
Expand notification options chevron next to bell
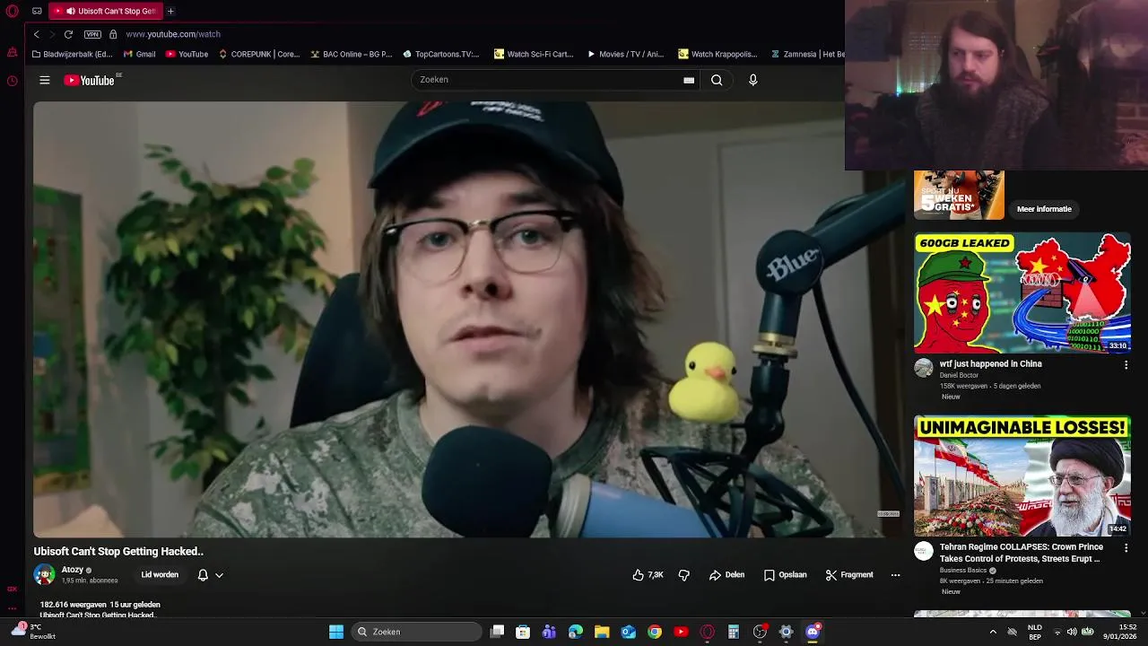point(219,575)
